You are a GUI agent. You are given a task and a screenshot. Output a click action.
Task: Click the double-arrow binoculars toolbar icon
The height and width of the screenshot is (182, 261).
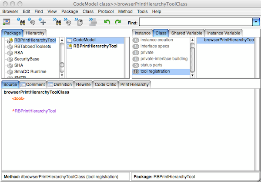[57, 22]
